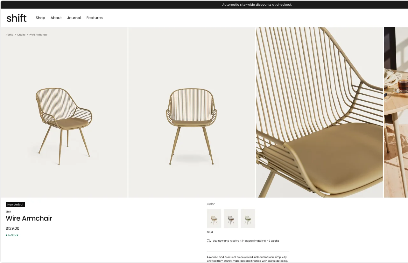Screen dimensions: 408x263
Task: Go to the About page
Action: (x=56, y=18)
